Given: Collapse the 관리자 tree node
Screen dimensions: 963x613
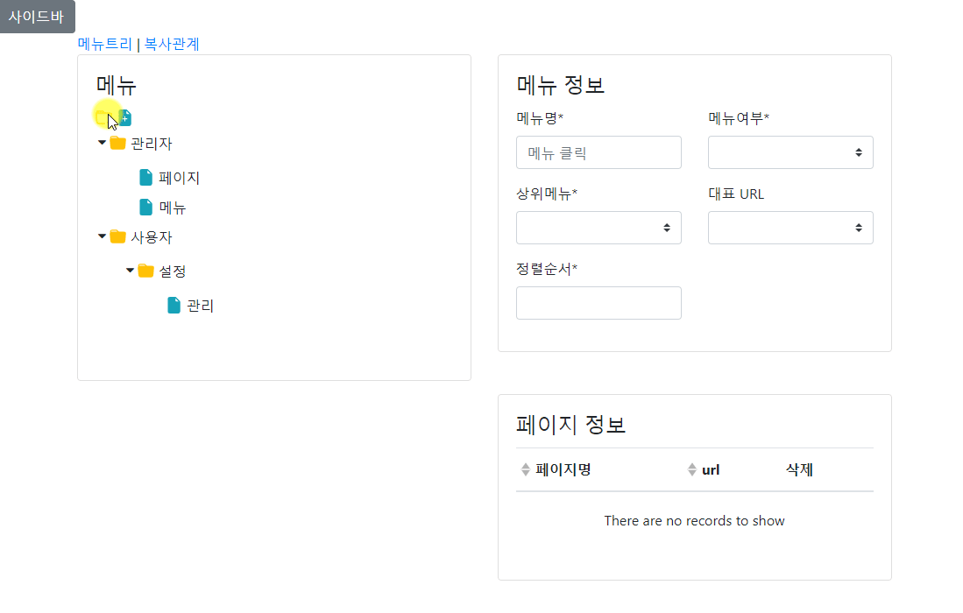Looking at the screenshot, I should click(102, 143).
